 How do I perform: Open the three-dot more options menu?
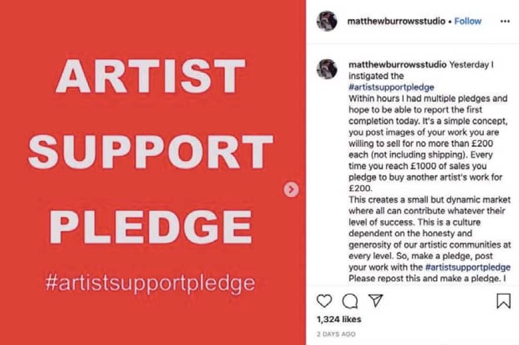click(x=505, y=21)
